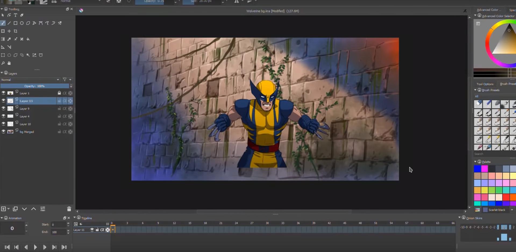Screen dimensions: 516x252
Task: Open the layer blending mode Normal dropdown
Action: point(30,80)
